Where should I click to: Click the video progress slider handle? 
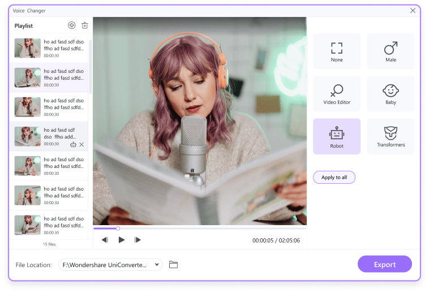tap(118, 229)
